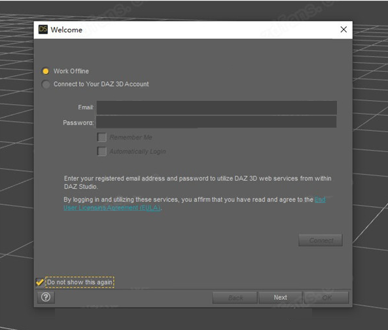Click the Back button
The image size is (388, 330).
point(235,297)
